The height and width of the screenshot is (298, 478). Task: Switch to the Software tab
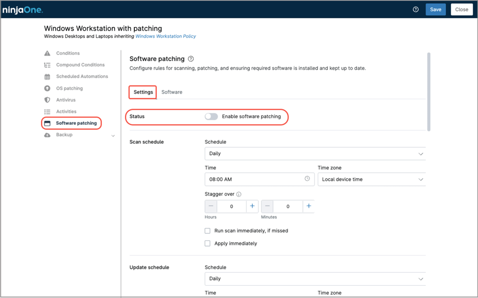tap(172, 92)
